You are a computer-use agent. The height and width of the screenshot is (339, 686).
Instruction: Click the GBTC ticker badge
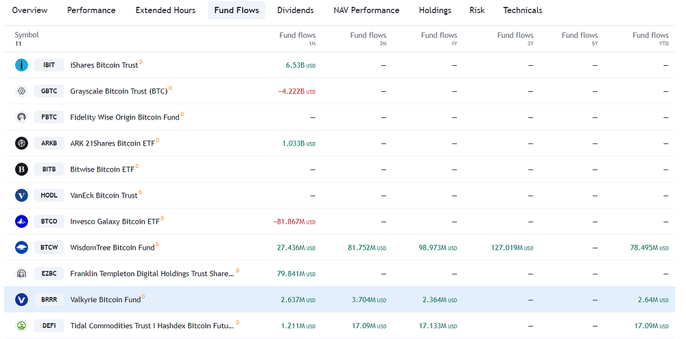pyautogui.click(x=49, y=91)
